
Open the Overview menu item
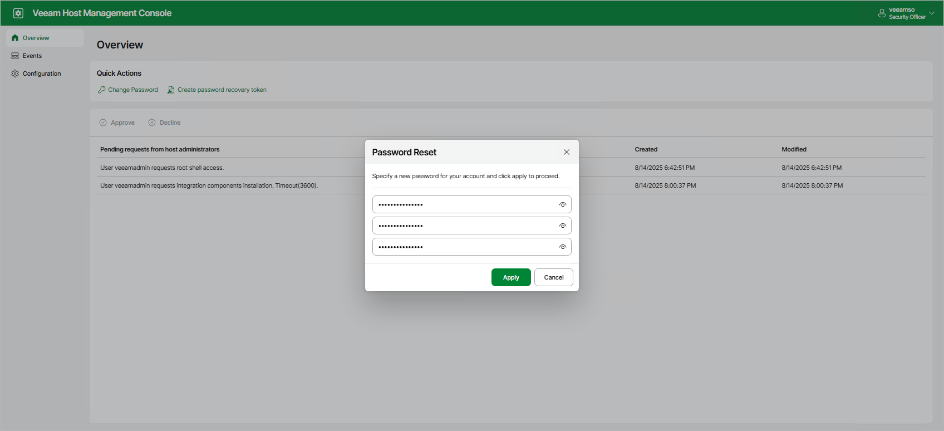tap(45, 38)
